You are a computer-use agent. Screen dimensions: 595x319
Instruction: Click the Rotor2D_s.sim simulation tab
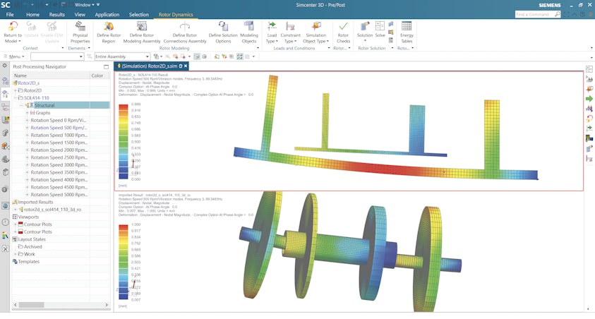(149, 66)
